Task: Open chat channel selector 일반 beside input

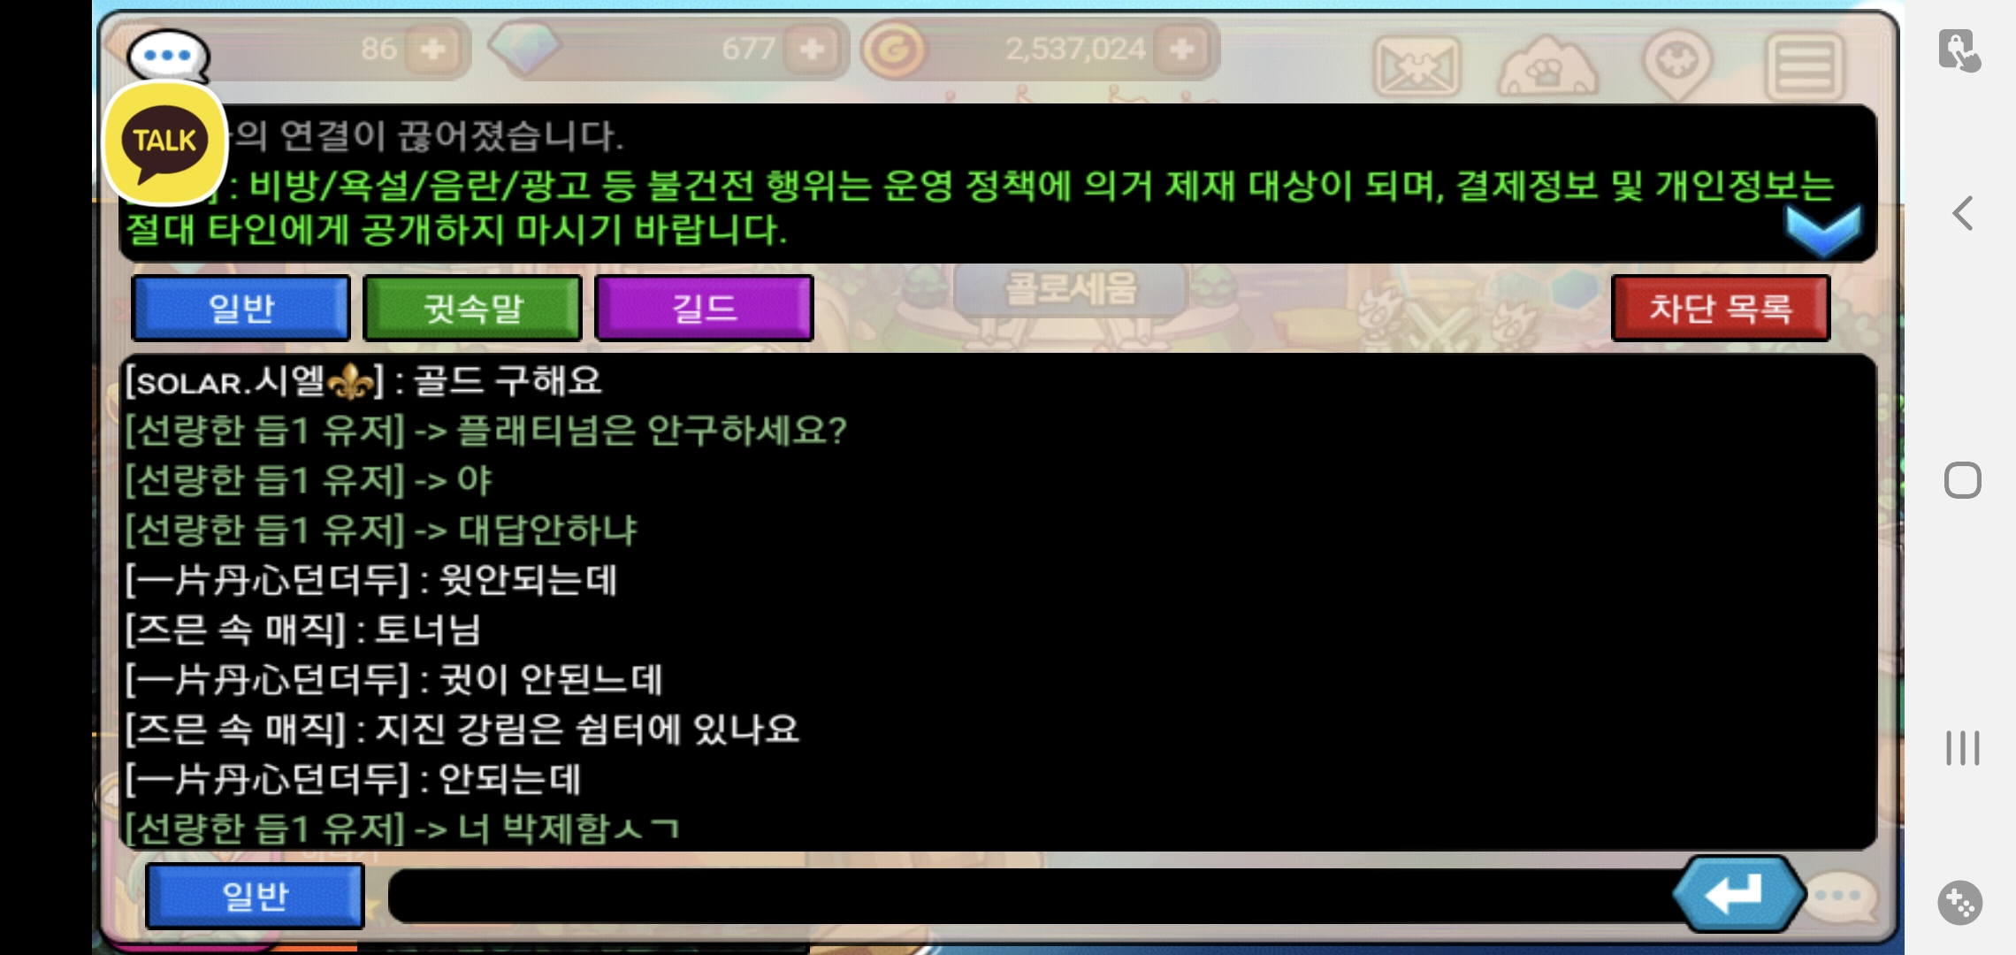Action: click(255, 896)
